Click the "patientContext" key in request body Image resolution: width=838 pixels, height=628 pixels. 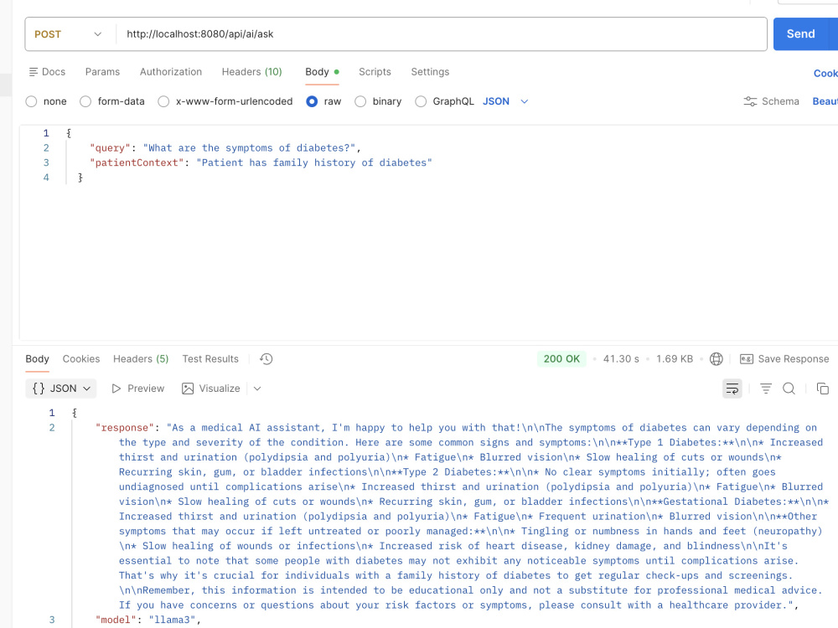click(137, 163)
